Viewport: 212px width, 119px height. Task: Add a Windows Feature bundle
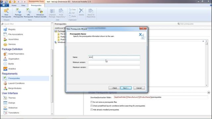click(x=40, y=13)
